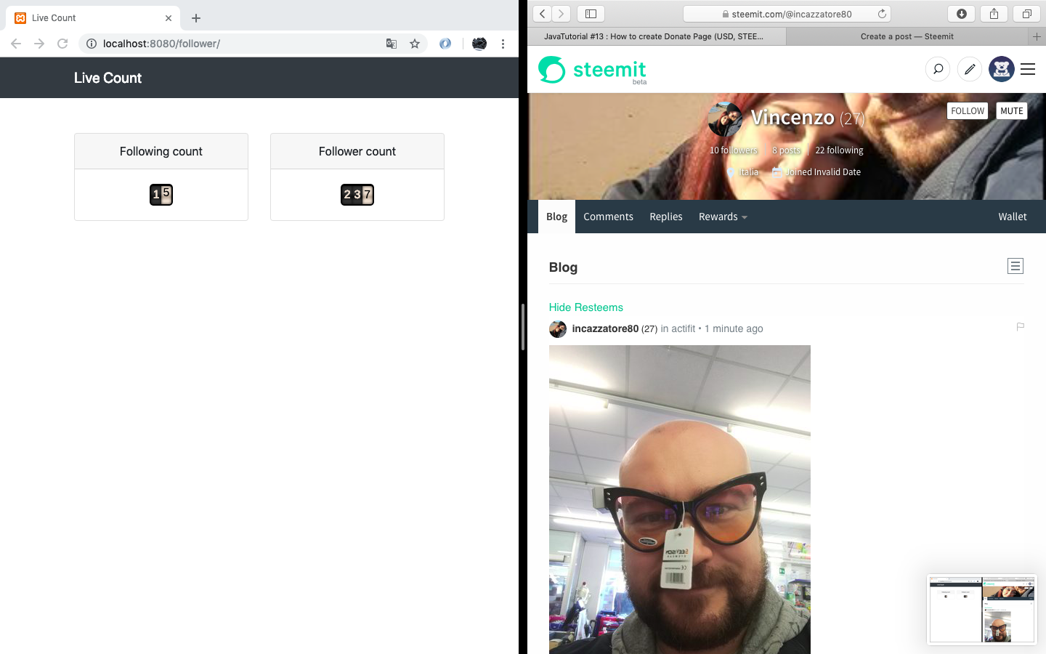Open the 8 posts link
Screen dimensions: 1046x654
click(x=786, y=150)
